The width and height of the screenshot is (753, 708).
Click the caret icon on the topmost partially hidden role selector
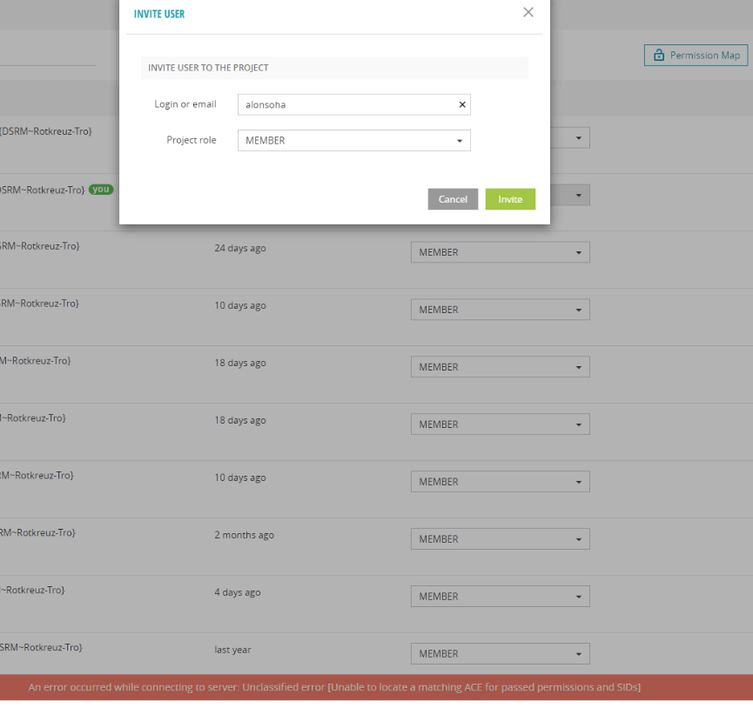click(x=579, y=137)
